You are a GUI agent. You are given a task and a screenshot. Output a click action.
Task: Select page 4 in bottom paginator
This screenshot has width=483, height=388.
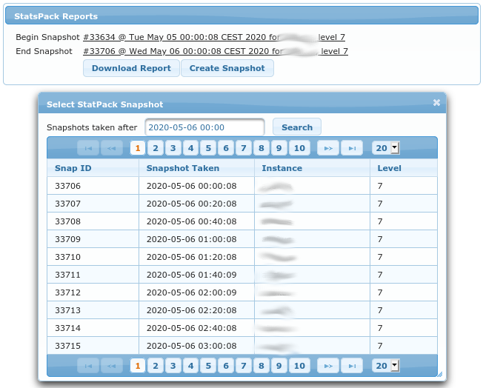[x=190, y=366]
